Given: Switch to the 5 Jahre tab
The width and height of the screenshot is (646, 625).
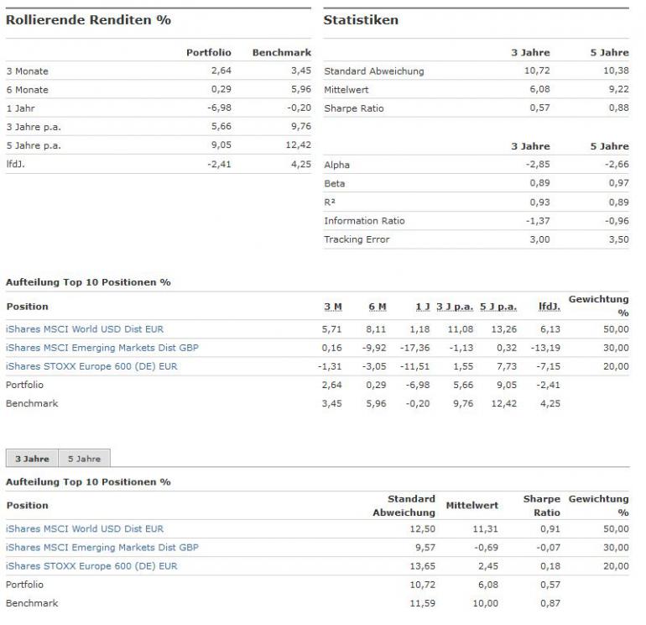Looking at the screenshot, I should (84, 459).
